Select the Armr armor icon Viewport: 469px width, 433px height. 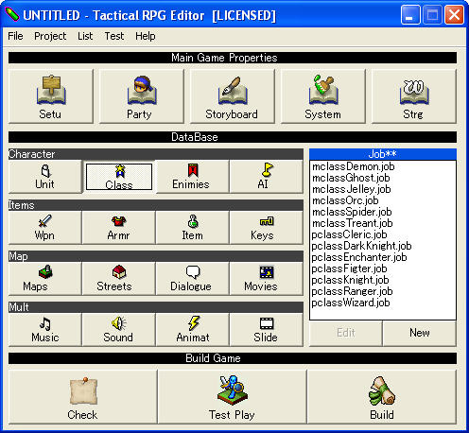tap(118, 221)
